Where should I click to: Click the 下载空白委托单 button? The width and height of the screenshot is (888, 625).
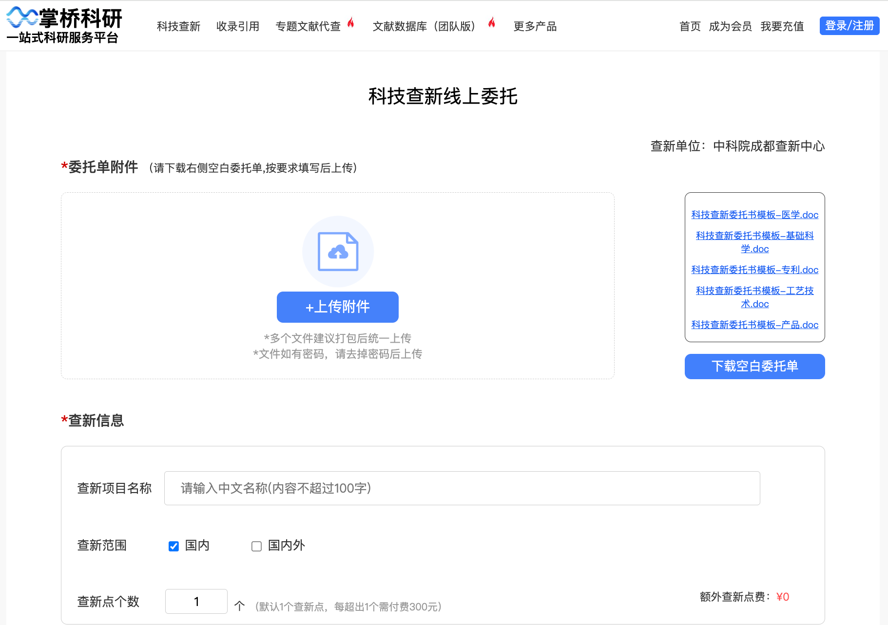click(x=755, y=367)
